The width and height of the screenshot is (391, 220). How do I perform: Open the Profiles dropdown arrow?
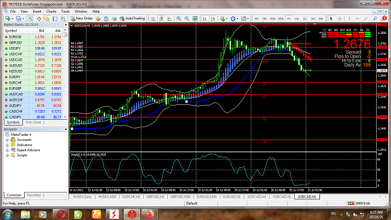coord(23,19)
